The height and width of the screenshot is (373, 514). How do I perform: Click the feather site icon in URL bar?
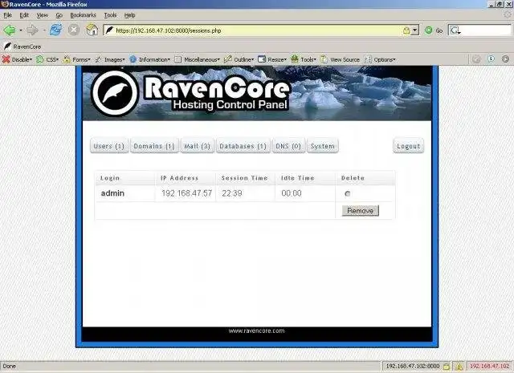[x=109, y=30]
